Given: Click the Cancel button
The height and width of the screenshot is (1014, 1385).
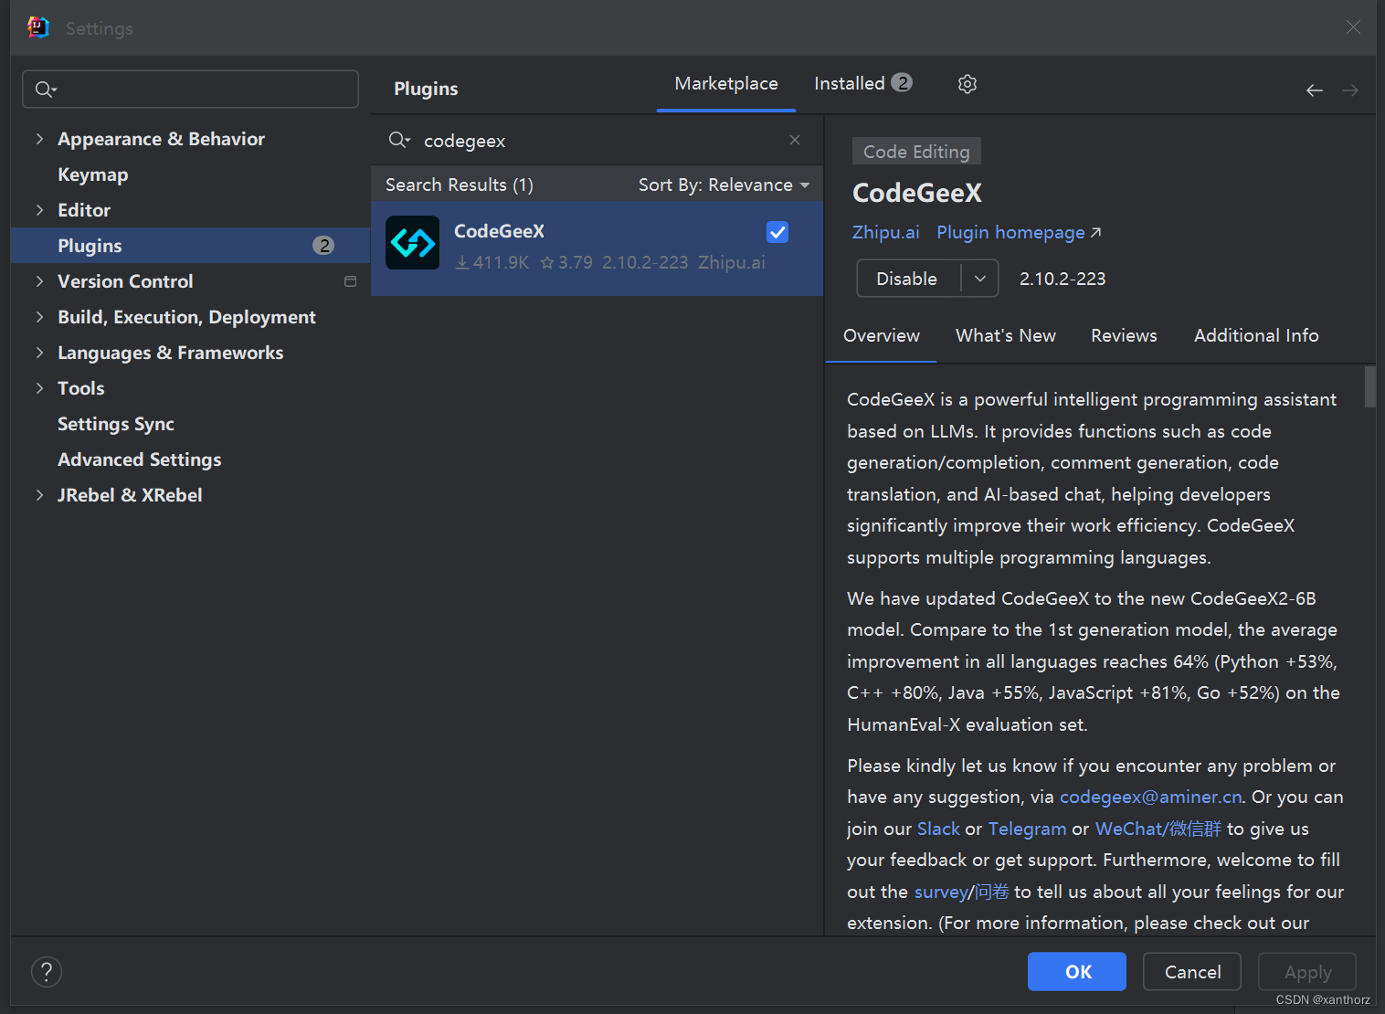Looking at the screenshot, I should pyautogui.click(x=1192, y=972).
